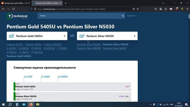Open the Pentium Silver N5000 link
190x107 pixels.
click(x=88, y=44)
